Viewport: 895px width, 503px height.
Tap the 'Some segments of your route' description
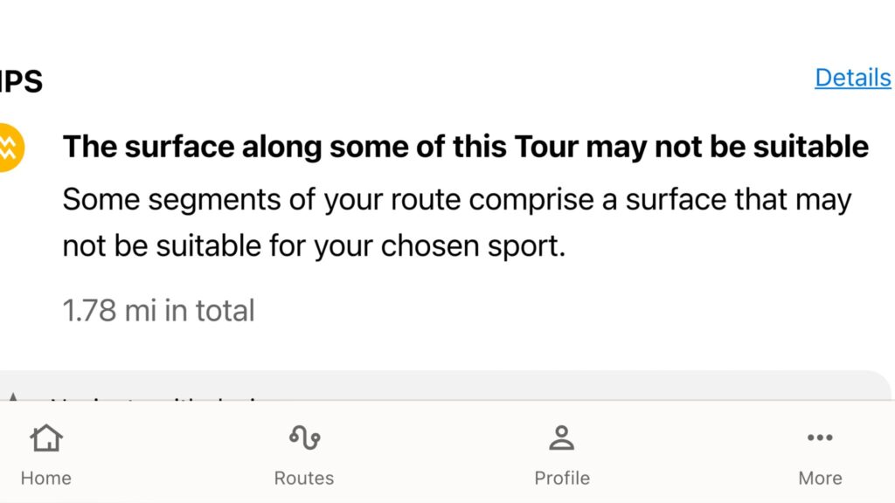click(456, 200)
